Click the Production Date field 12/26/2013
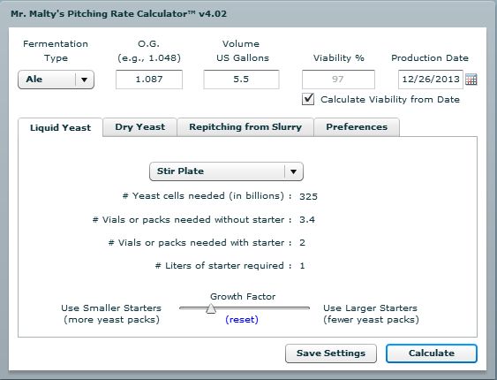The image size is (497, 380). pyautogui.click(x=431, y=80)
